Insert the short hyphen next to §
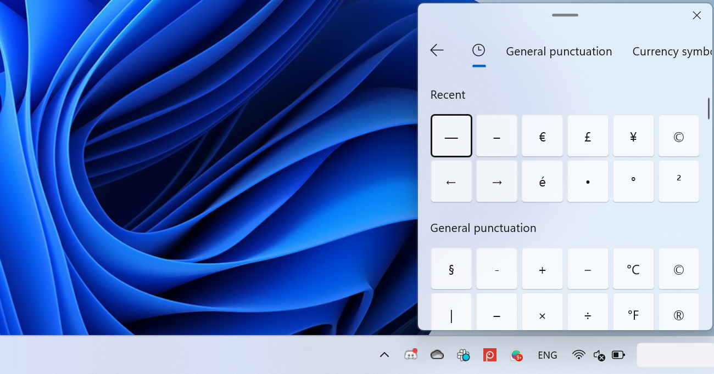The height and width of the screenshot is (374, 714). click(497, 269)
